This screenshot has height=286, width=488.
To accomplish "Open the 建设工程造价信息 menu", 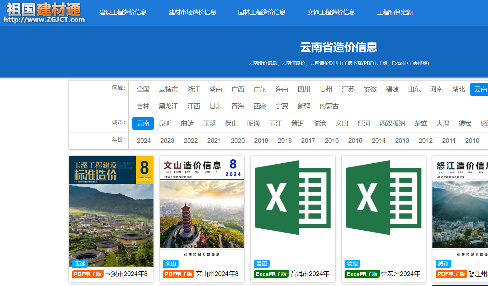I will tap(123, 12).
